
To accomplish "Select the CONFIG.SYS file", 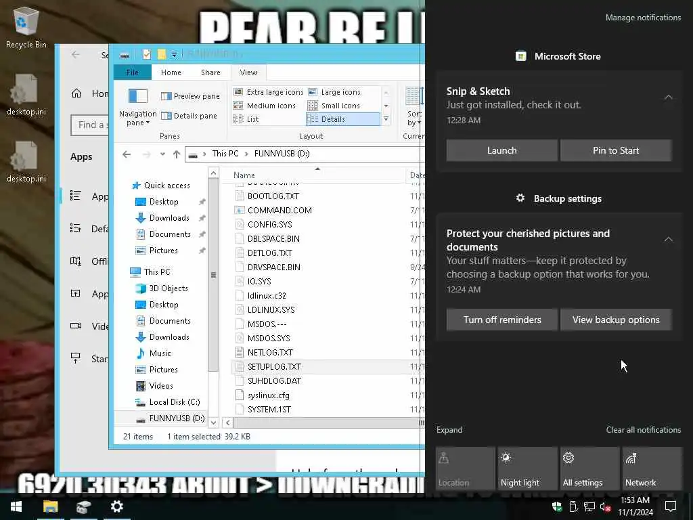I will (269, 225).
